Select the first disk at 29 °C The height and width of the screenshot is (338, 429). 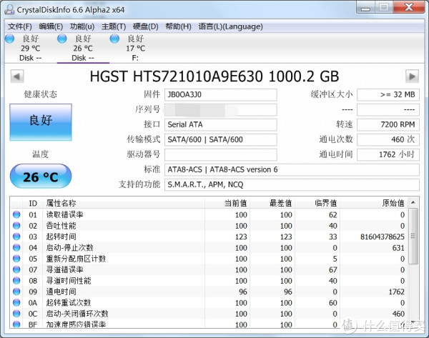tap(30, 48)
